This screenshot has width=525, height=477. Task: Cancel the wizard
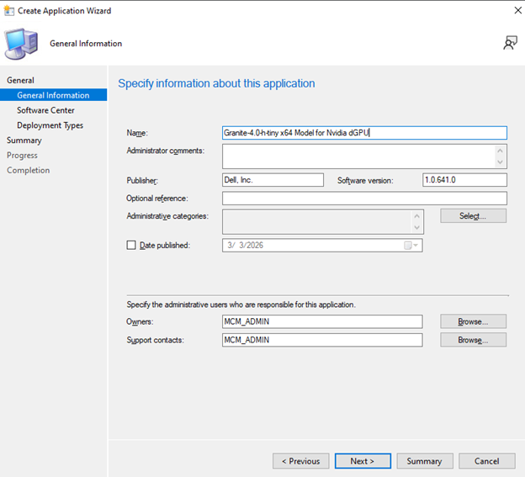[487, 461]
